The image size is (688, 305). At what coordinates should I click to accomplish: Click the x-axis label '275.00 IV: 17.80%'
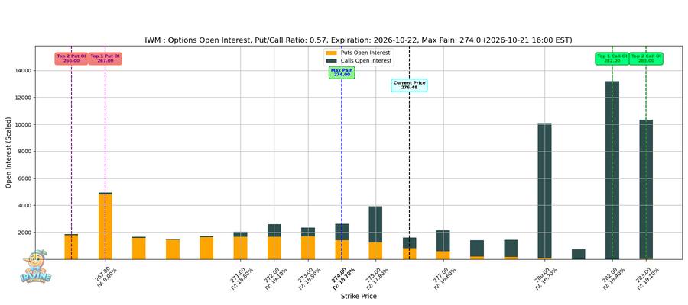click(x=376, y=278)
